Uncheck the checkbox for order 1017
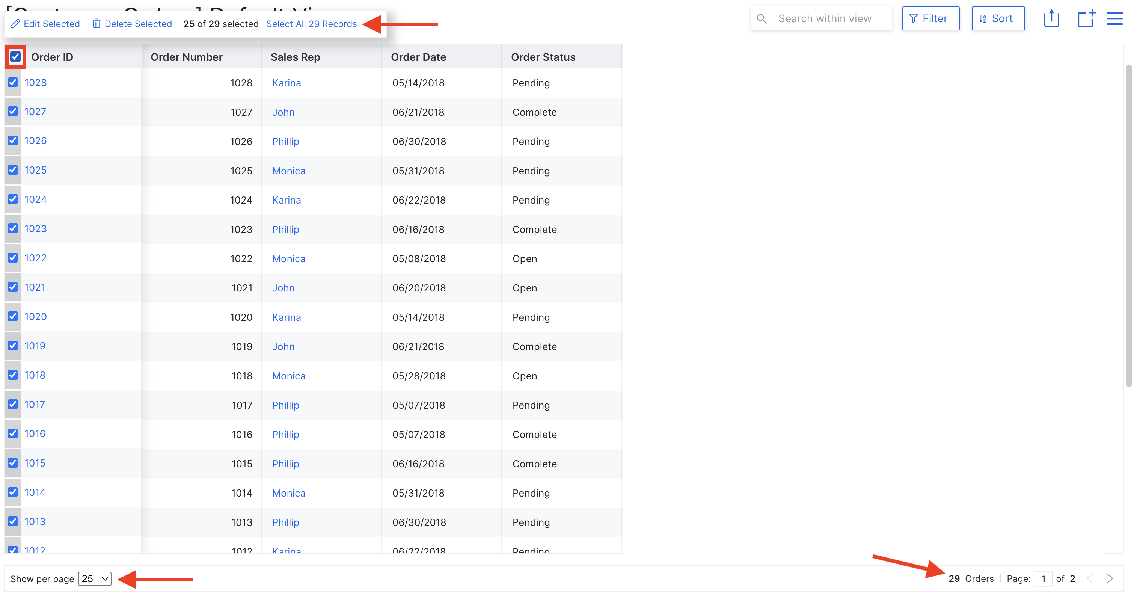The image size is (1134, 598). pos(13,404)
